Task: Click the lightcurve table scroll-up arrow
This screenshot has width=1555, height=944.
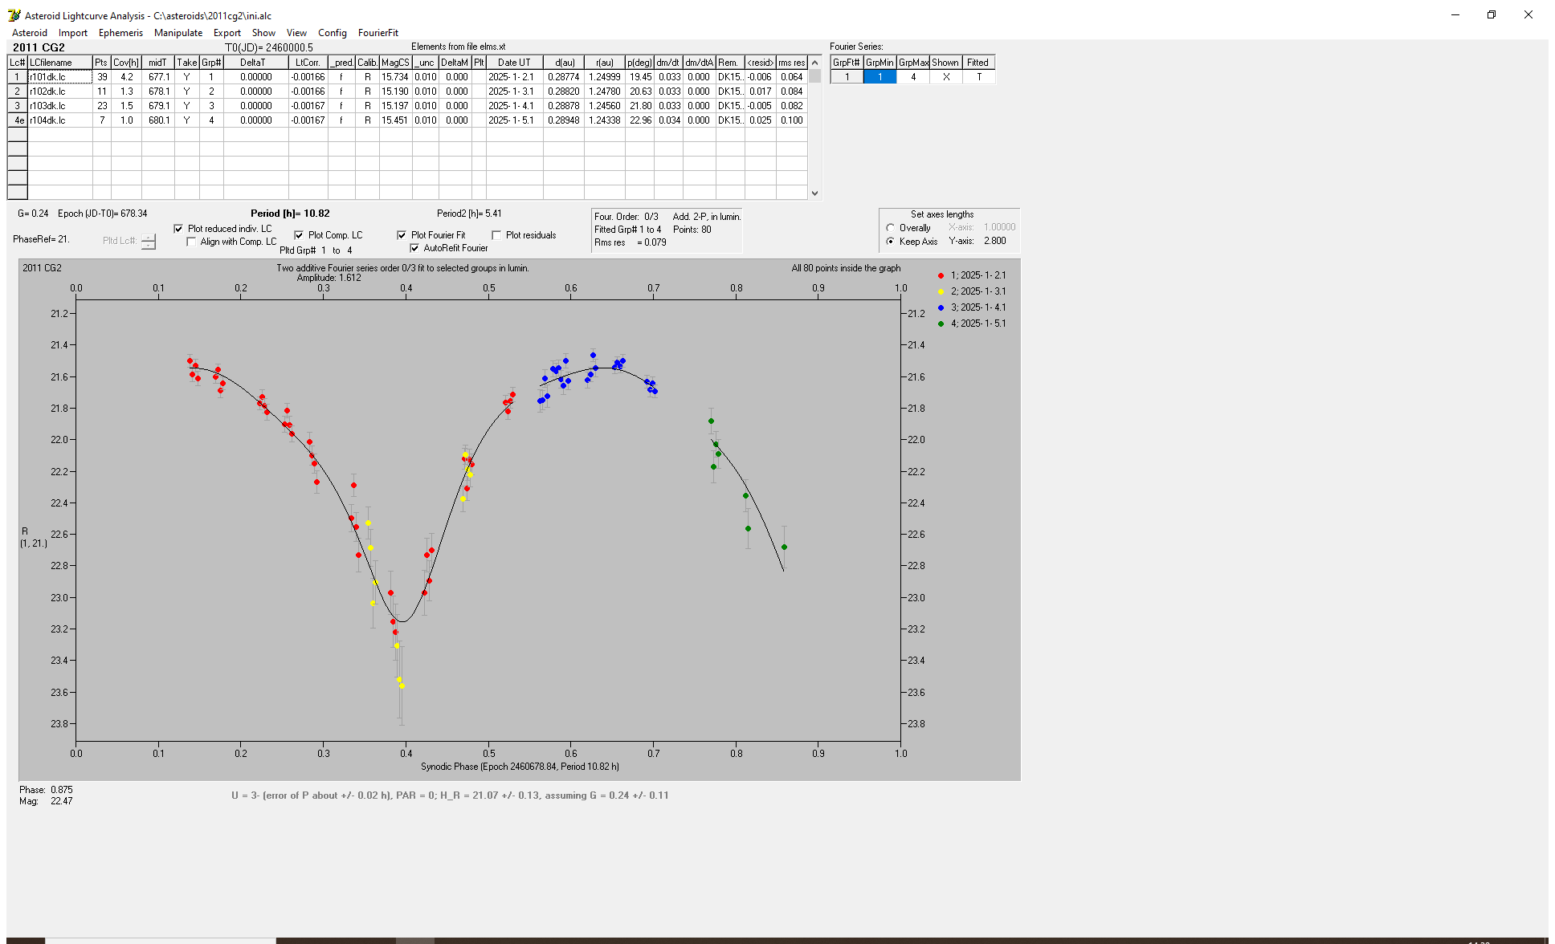Action: coord(815,63)
